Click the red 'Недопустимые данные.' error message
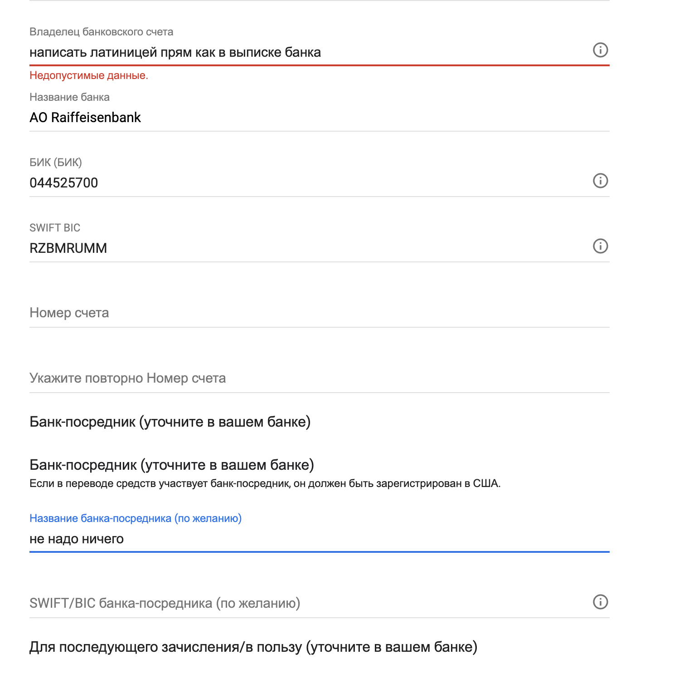 pos(89,76)
